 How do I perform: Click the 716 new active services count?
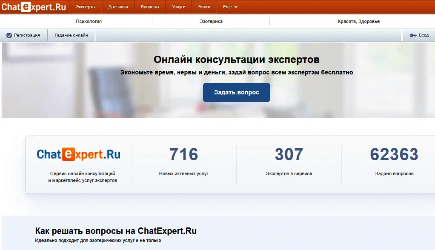183,154
